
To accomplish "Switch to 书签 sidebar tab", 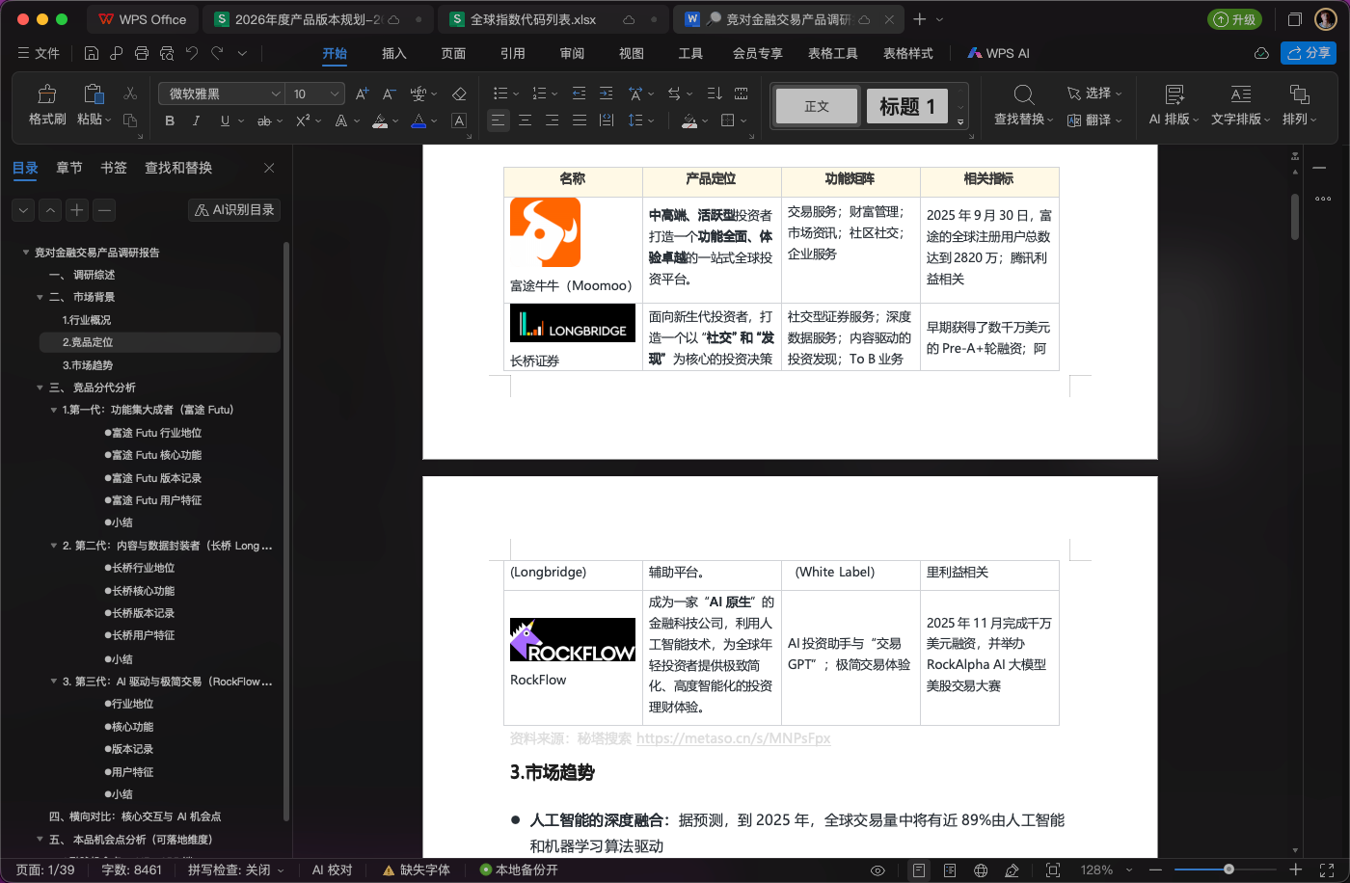I will (x=114, y=168).
